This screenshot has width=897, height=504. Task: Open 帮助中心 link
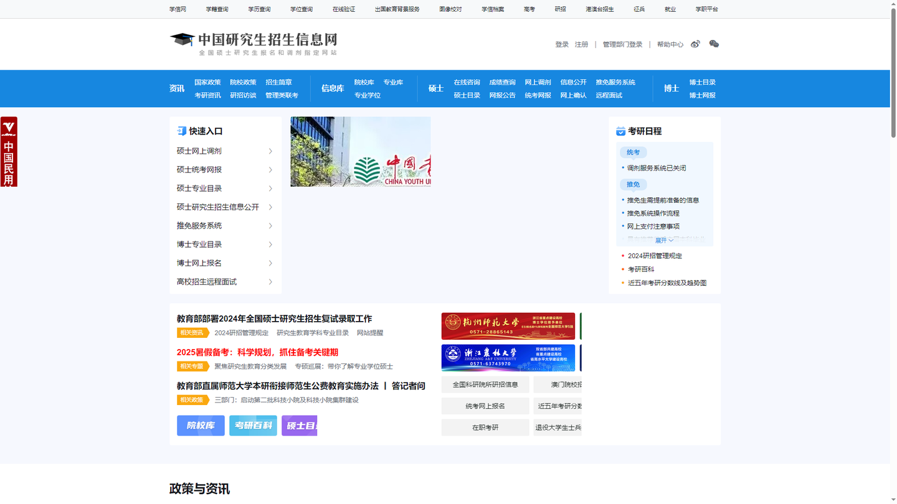tap(670, 45)
